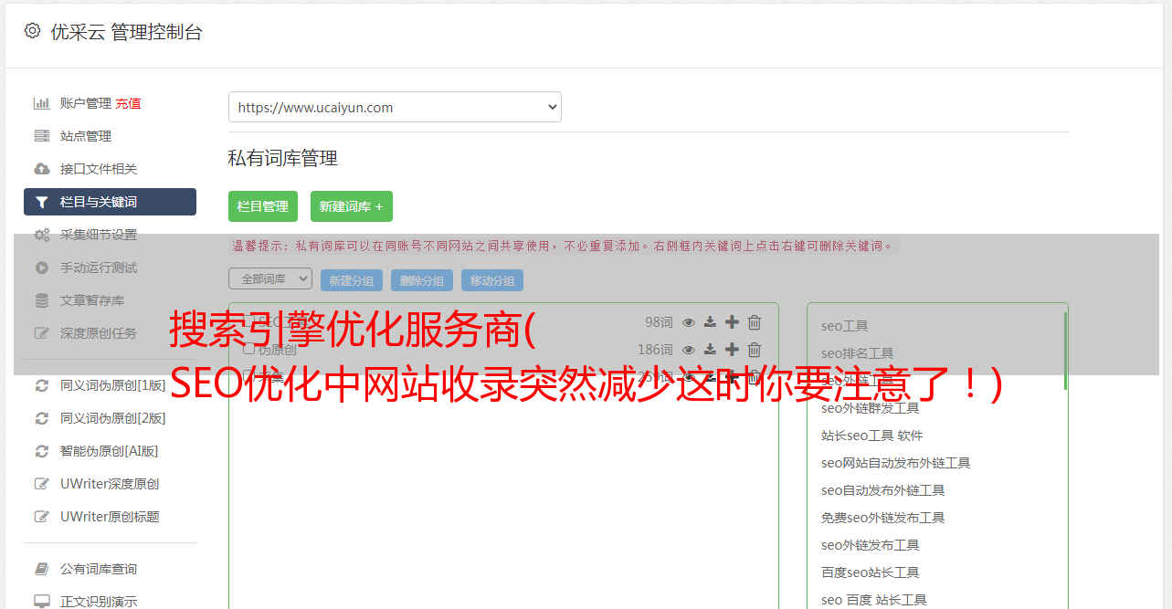1172x609 pixels.
Task: Click the green 栏目管理 button
Action: (x=263, y=206)
